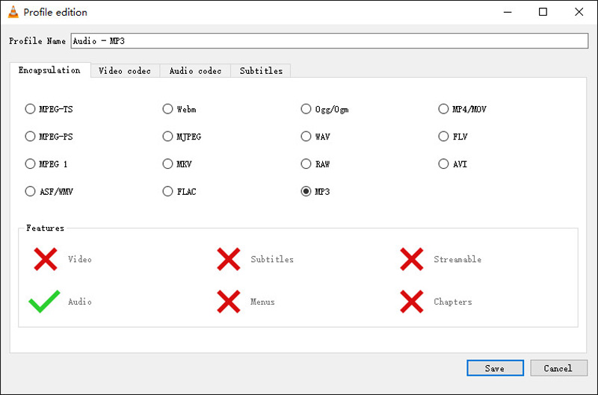Click the VLC cone icon in title bar
The image size is (598, 395).
pos(13,12)
